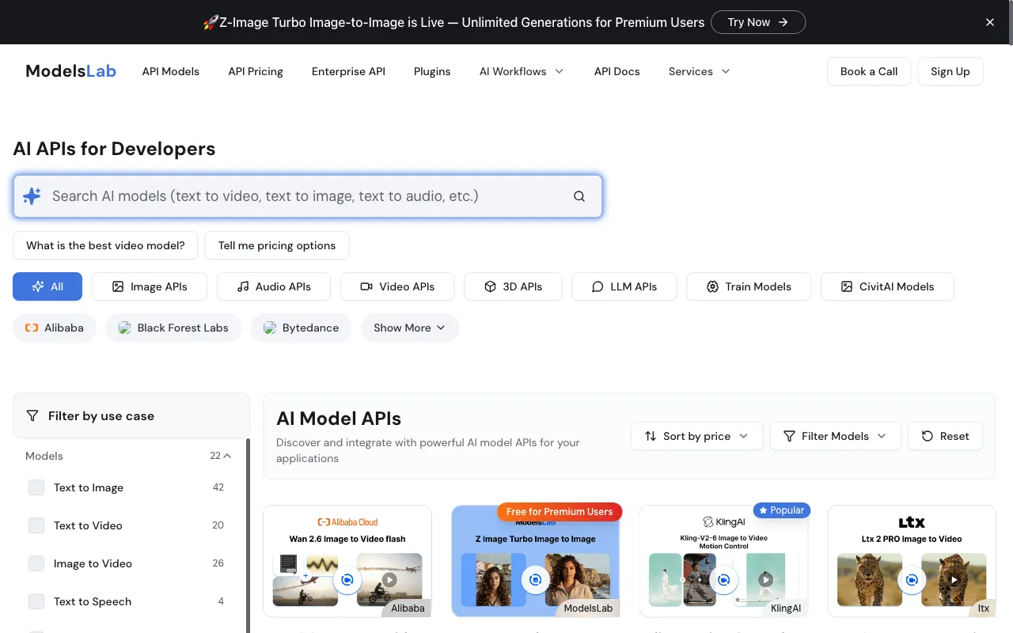Check the Text to Speech checkbox
1013x633 pixels.
click(x=36, y=601)
